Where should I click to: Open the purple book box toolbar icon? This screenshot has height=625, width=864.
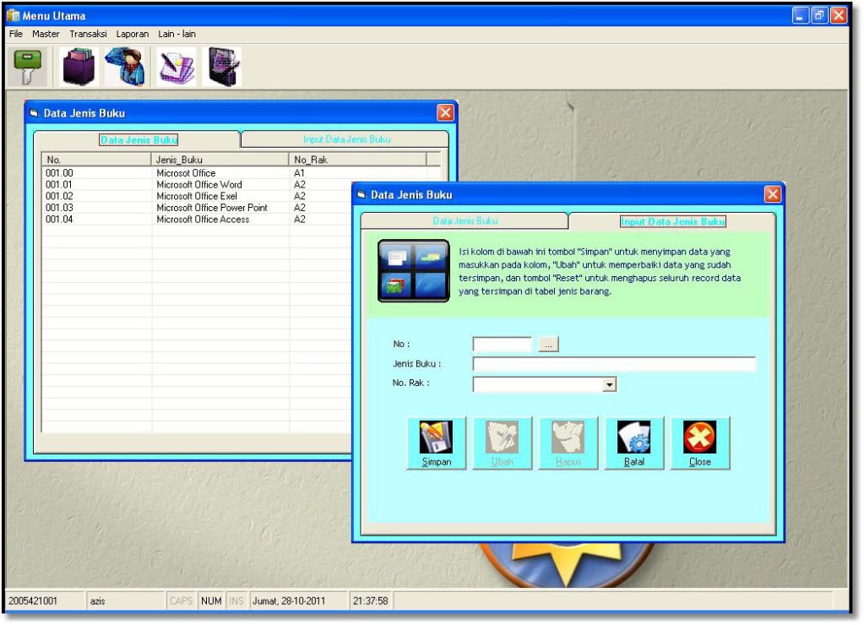pyautogui.click(x=79, y=67)
